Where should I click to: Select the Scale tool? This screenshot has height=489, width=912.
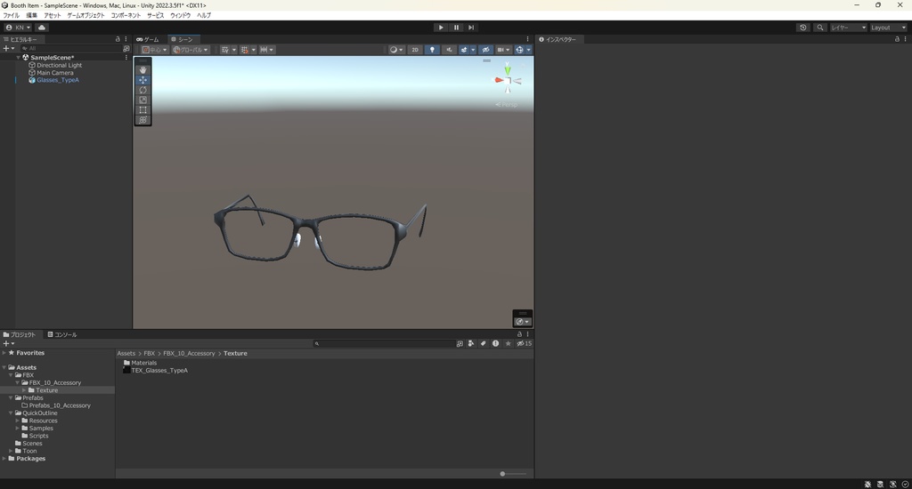click(x=142, y=100)
